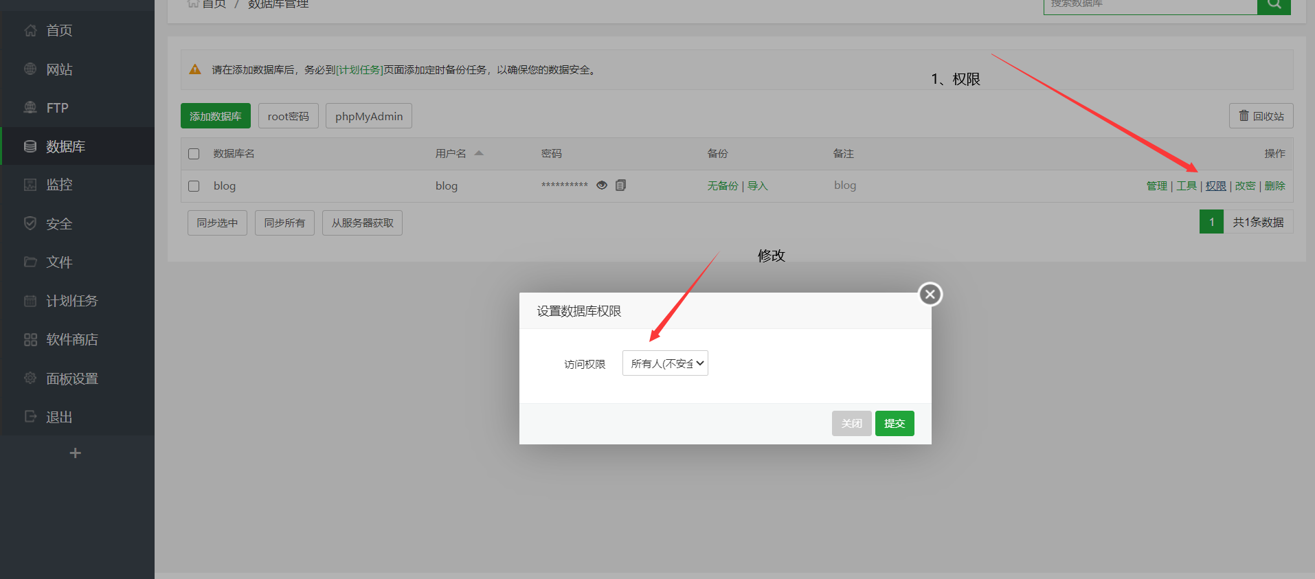Click the 改密 link for blog
This screenshot has width=1315, height=579.
coord(1246,186)
